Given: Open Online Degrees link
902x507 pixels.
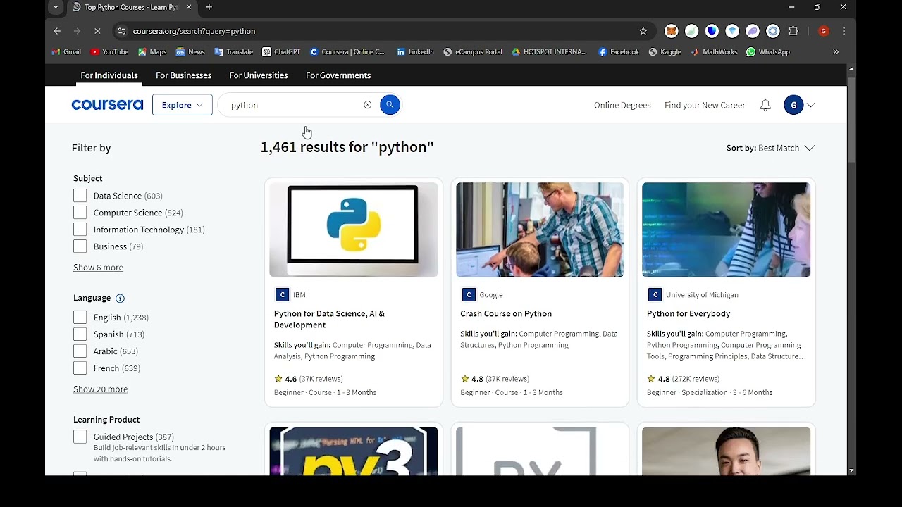Looking at the screenshot, I should [622, 105].
